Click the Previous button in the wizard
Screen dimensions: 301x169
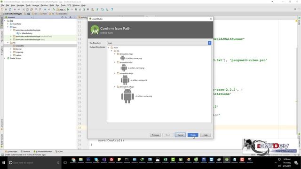(155, 135)
